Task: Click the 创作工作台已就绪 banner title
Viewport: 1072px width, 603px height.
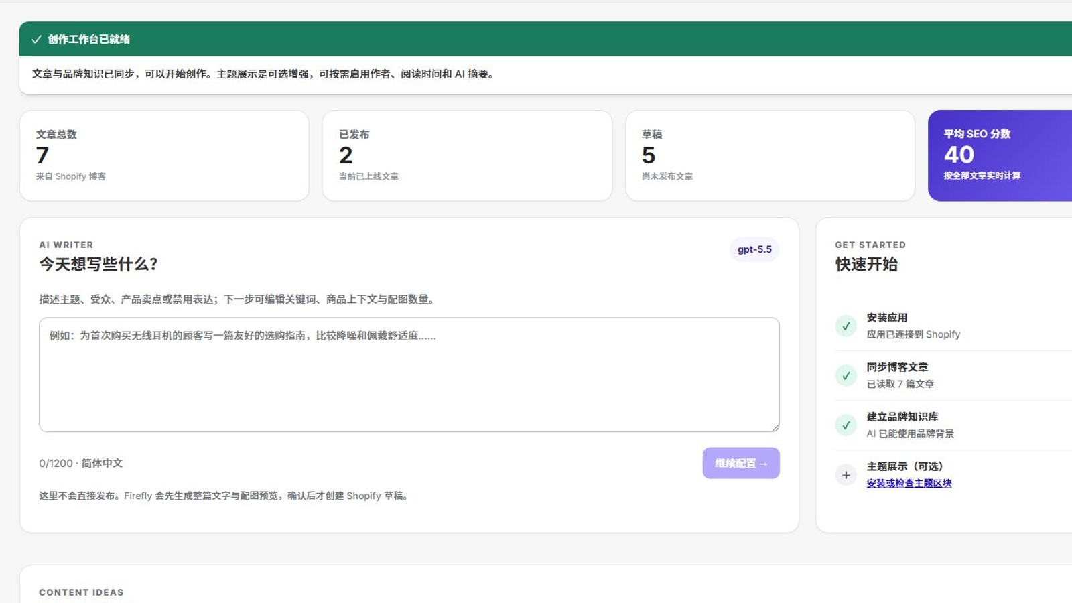Action: tap(88, 40)
